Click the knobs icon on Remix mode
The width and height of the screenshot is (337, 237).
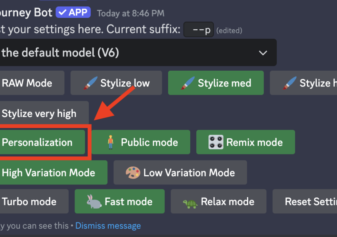216,142
